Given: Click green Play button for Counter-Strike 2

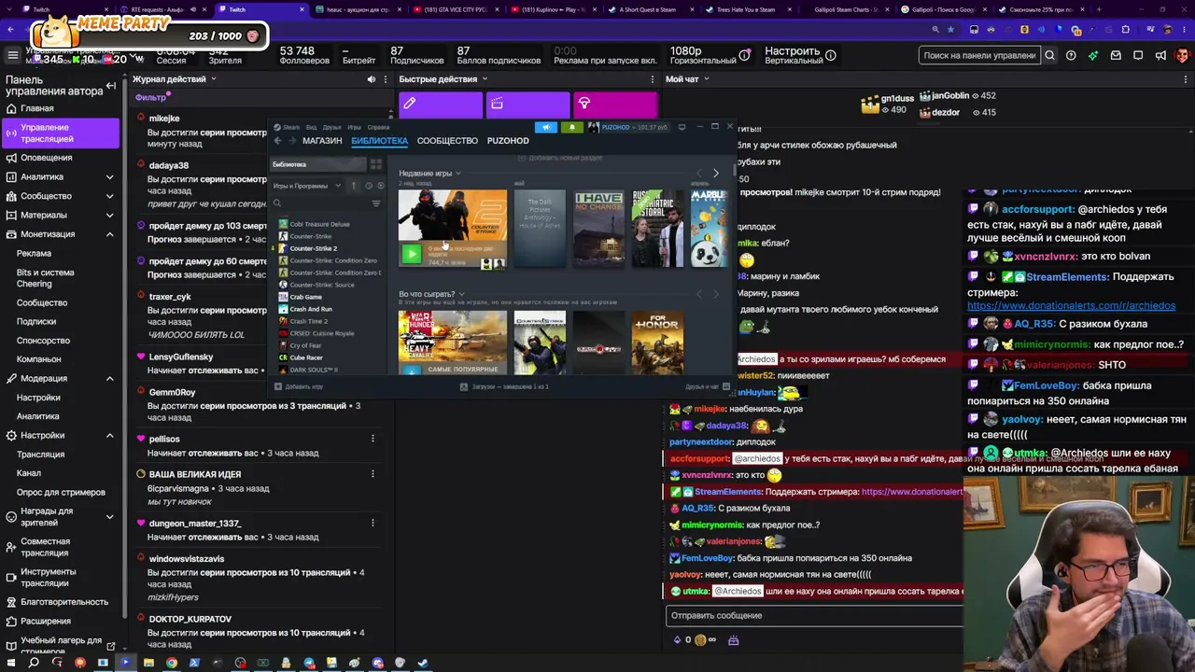Looking at the screenshot, I should tap(411, 254).
